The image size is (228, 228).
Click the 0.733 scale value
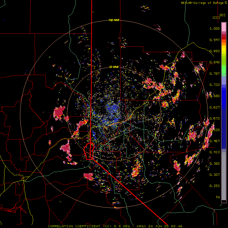215,85
